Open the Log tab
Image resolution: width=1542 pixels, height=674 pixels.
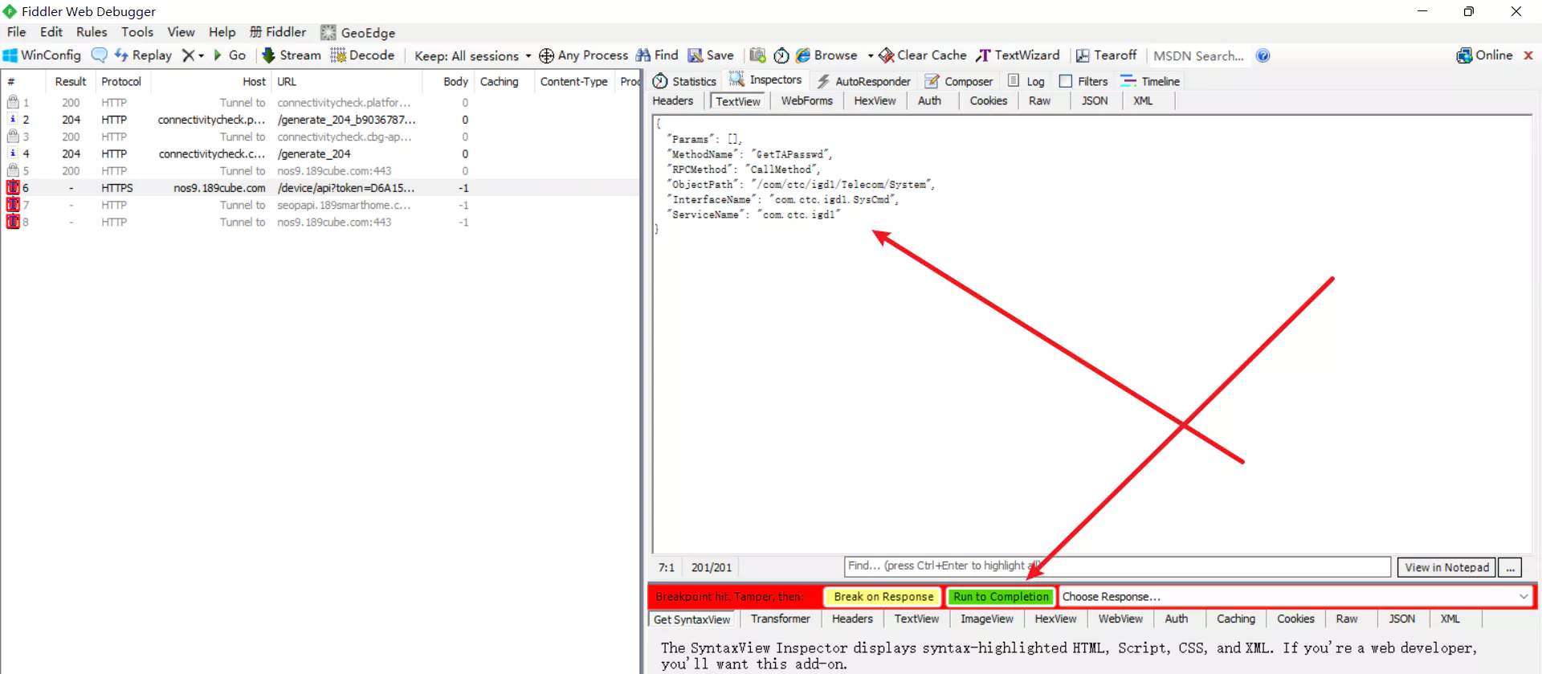coord(1026,81)
